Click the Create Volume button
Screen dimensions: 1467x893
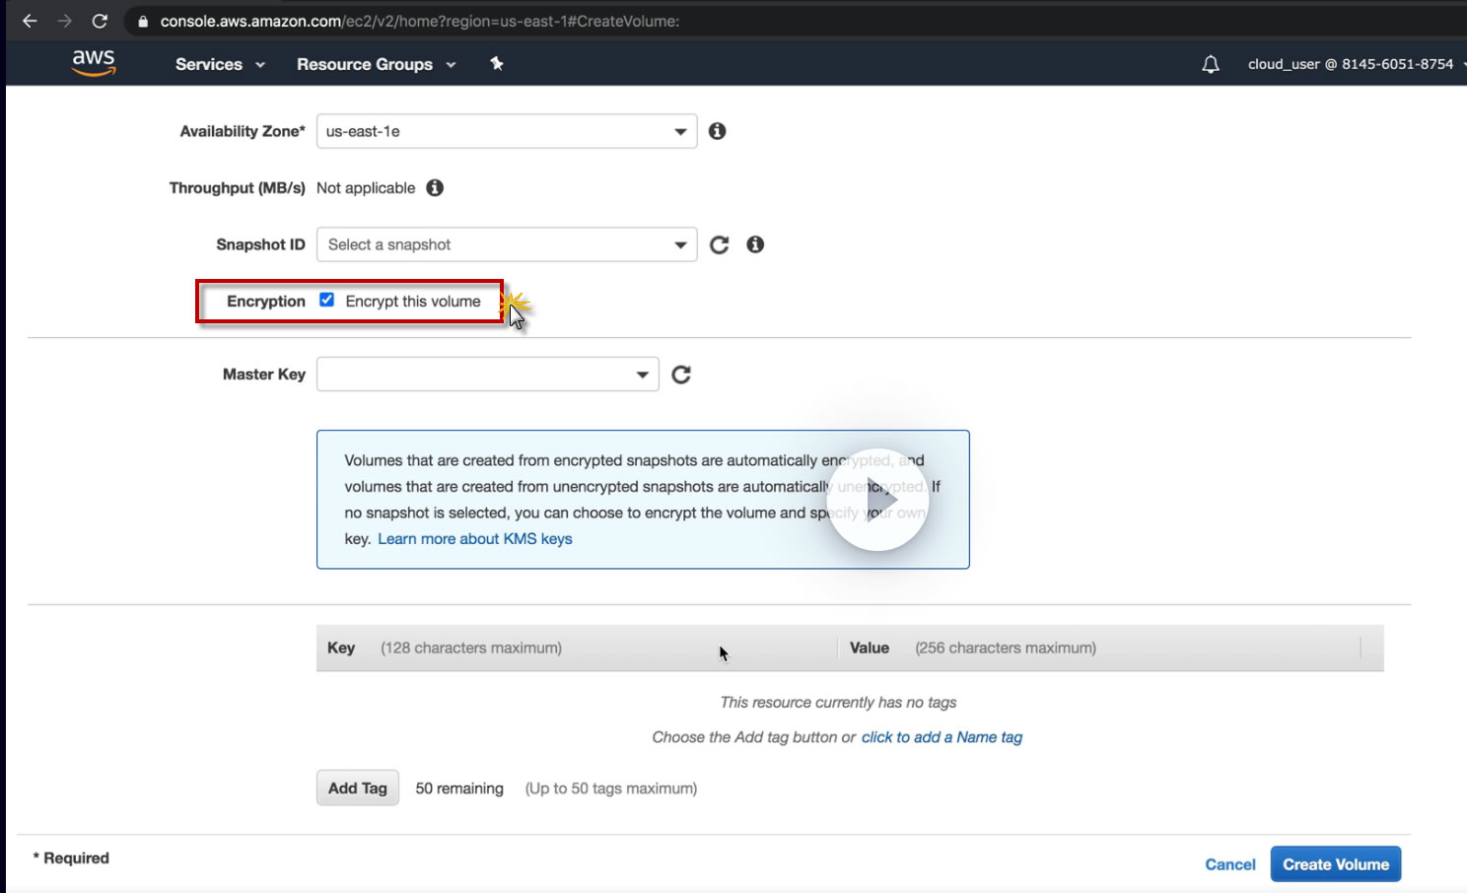1335,864
